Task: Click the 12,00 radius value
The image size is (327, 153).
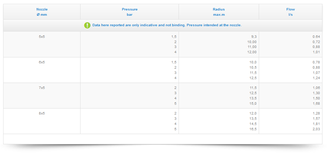Action: 252,52
